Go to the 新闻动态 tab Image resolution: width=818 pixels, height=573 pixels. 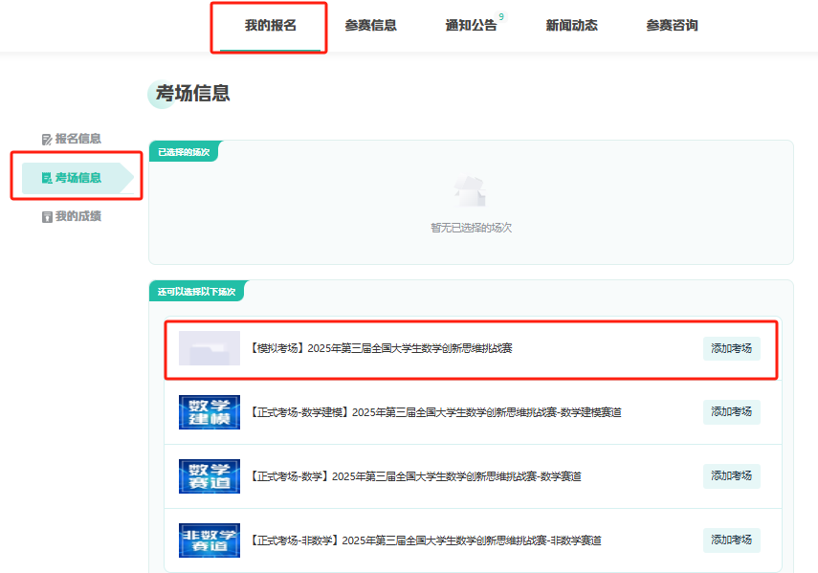coord(571,26)
